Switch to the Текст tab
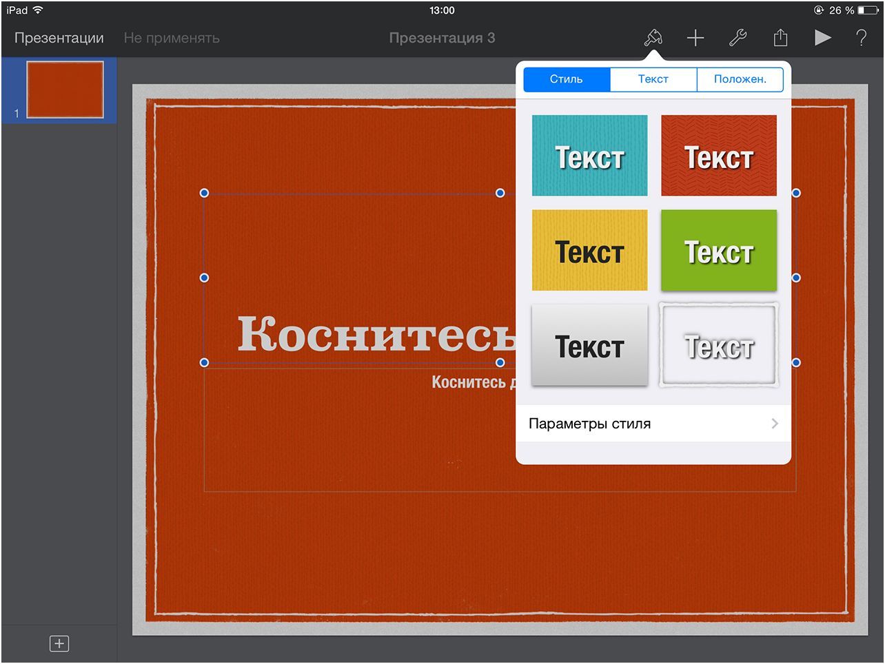Screen dimensions: 885x664 click(653, 79)
